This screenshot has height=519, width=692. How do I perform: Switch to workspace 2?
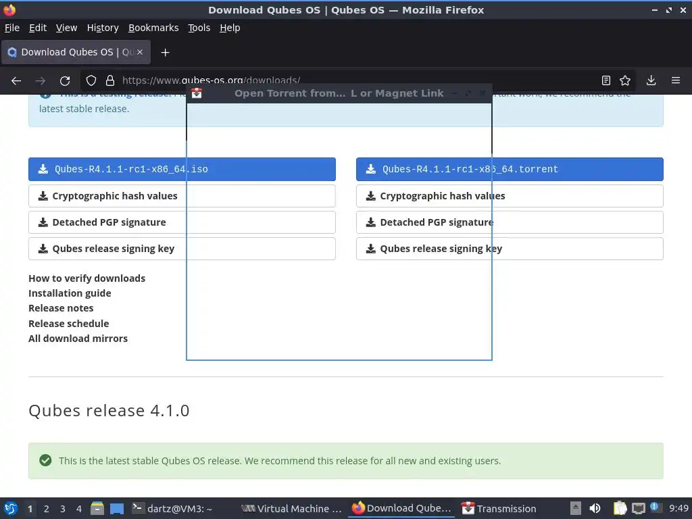coord(47,509)
